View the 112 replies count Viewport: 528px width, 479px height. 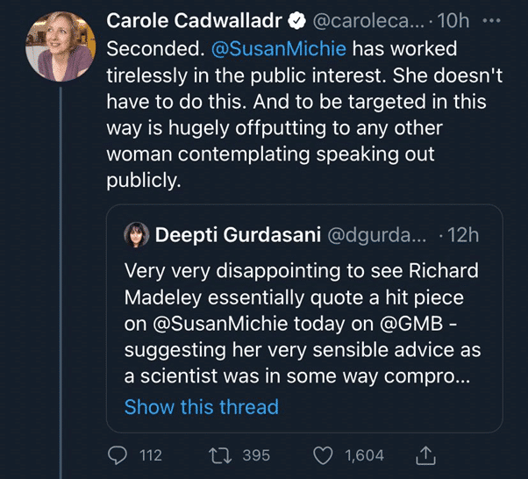(151, 454)
